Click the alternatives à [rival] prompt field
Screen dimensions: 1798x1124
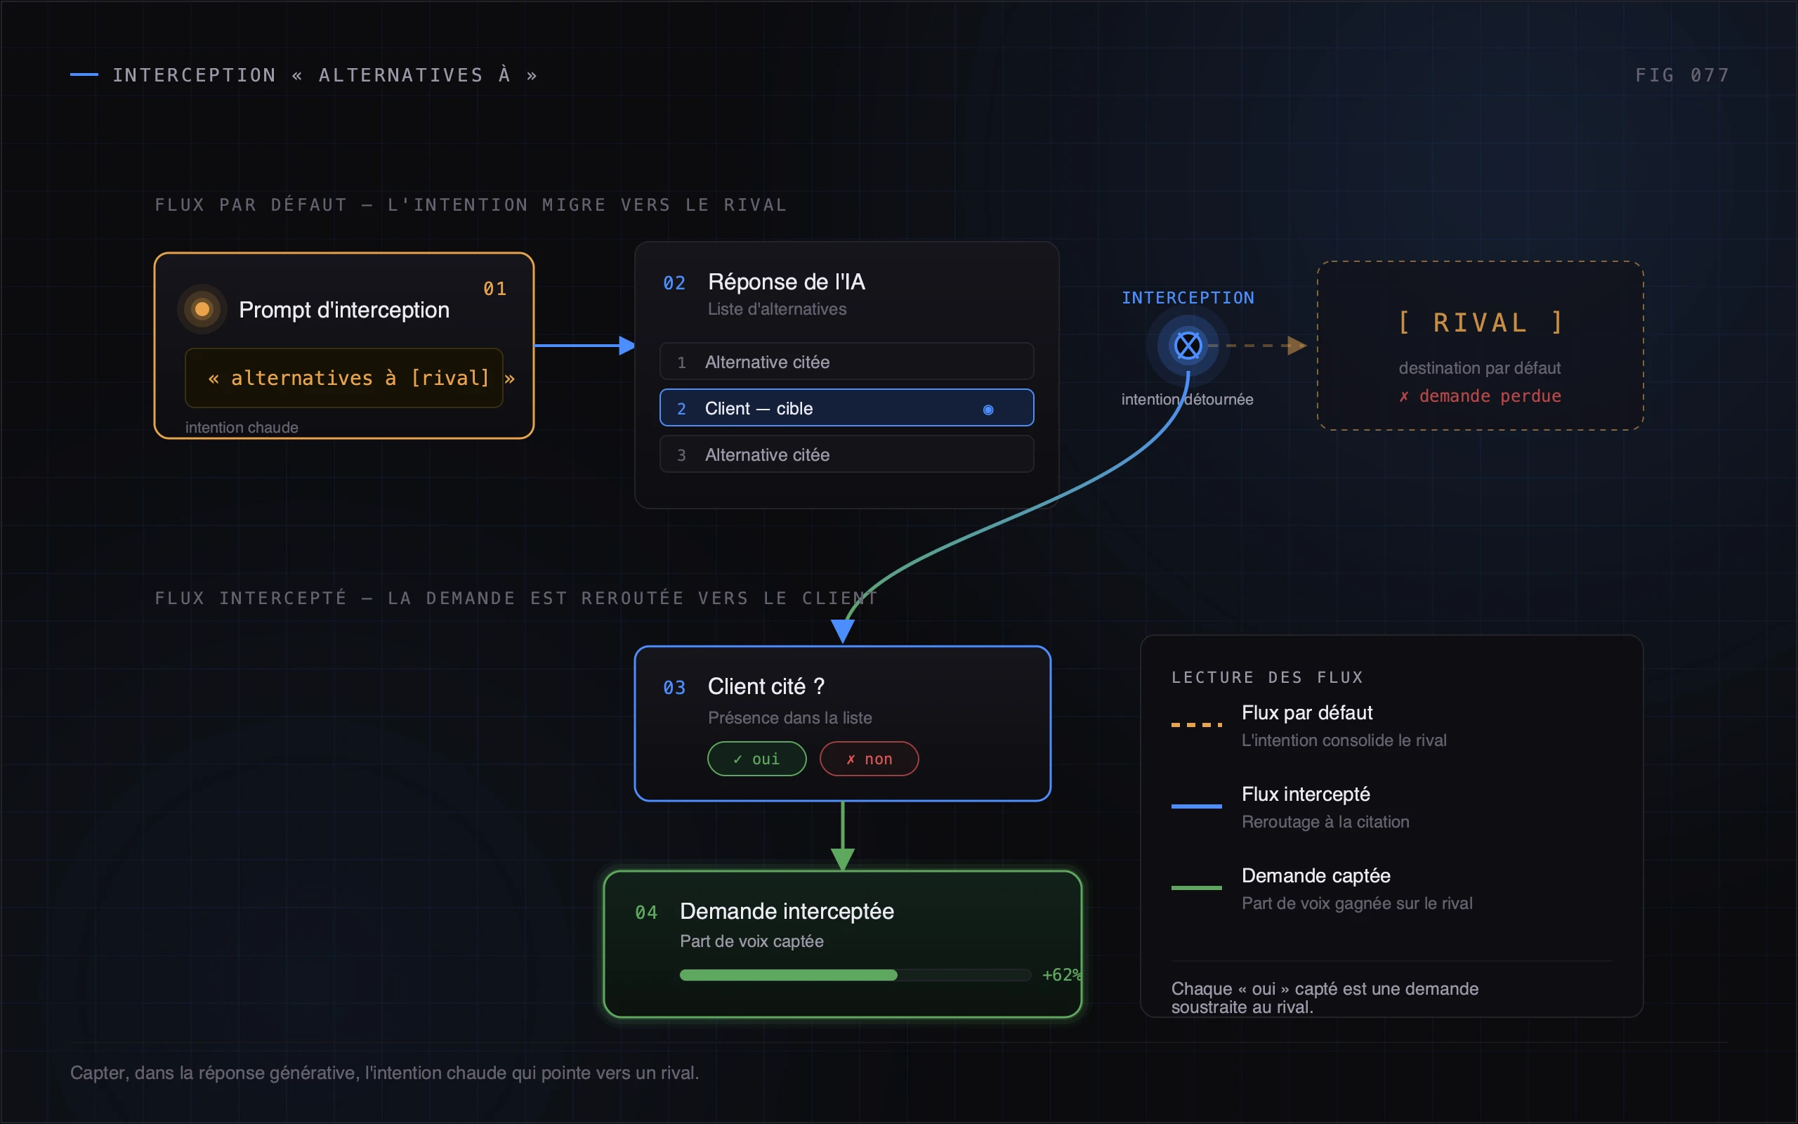click(344, 378)
